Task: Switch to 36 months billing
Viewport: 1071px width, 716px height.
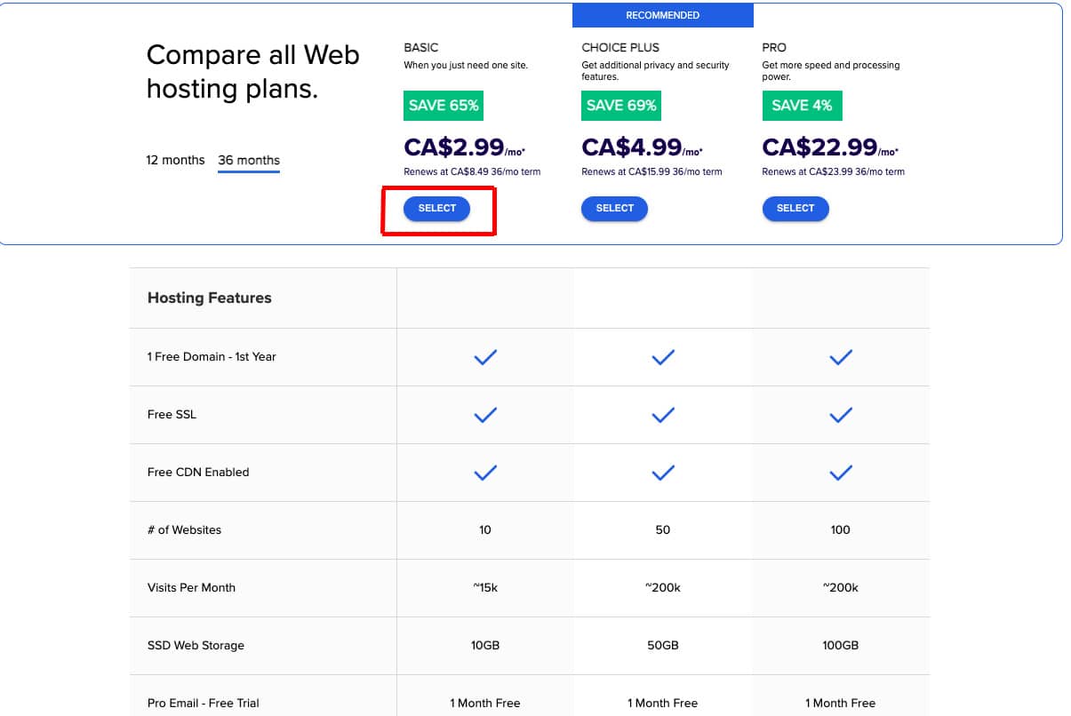Action: (248, 160)
